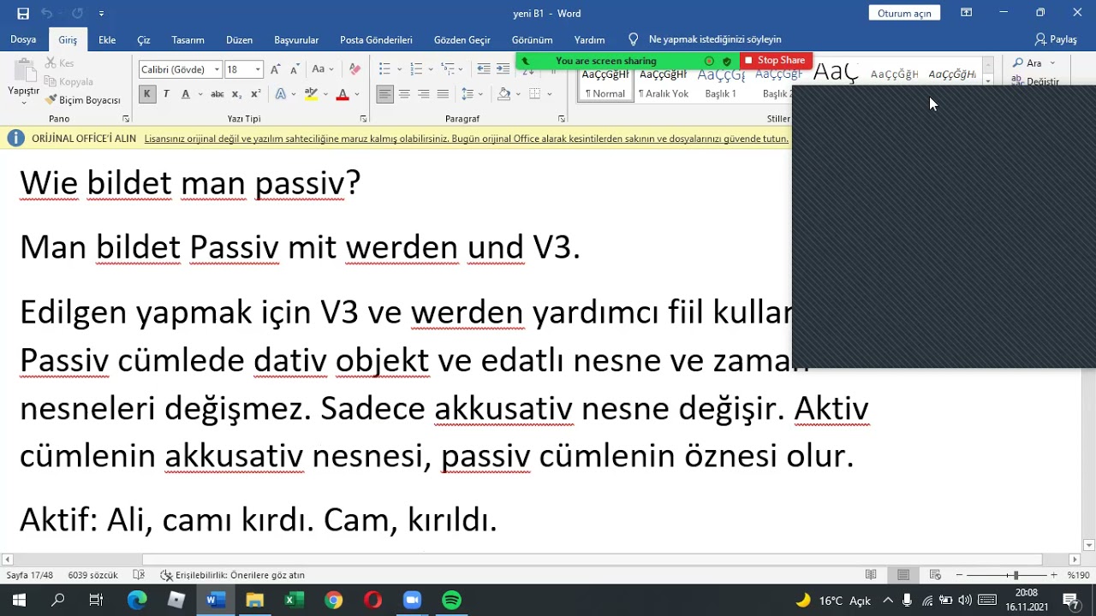Click the license warning link in info bar
This screenshot has height=616, width=1096.
click(466, 139)
